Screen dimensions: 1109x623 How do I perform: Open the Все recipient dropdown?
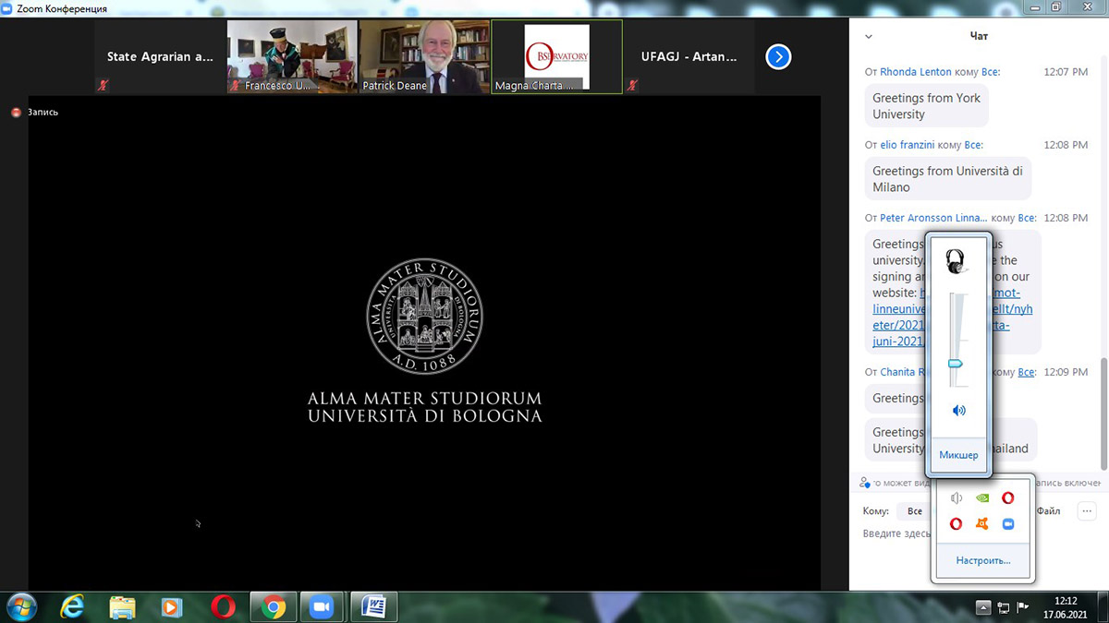(914, 511)
